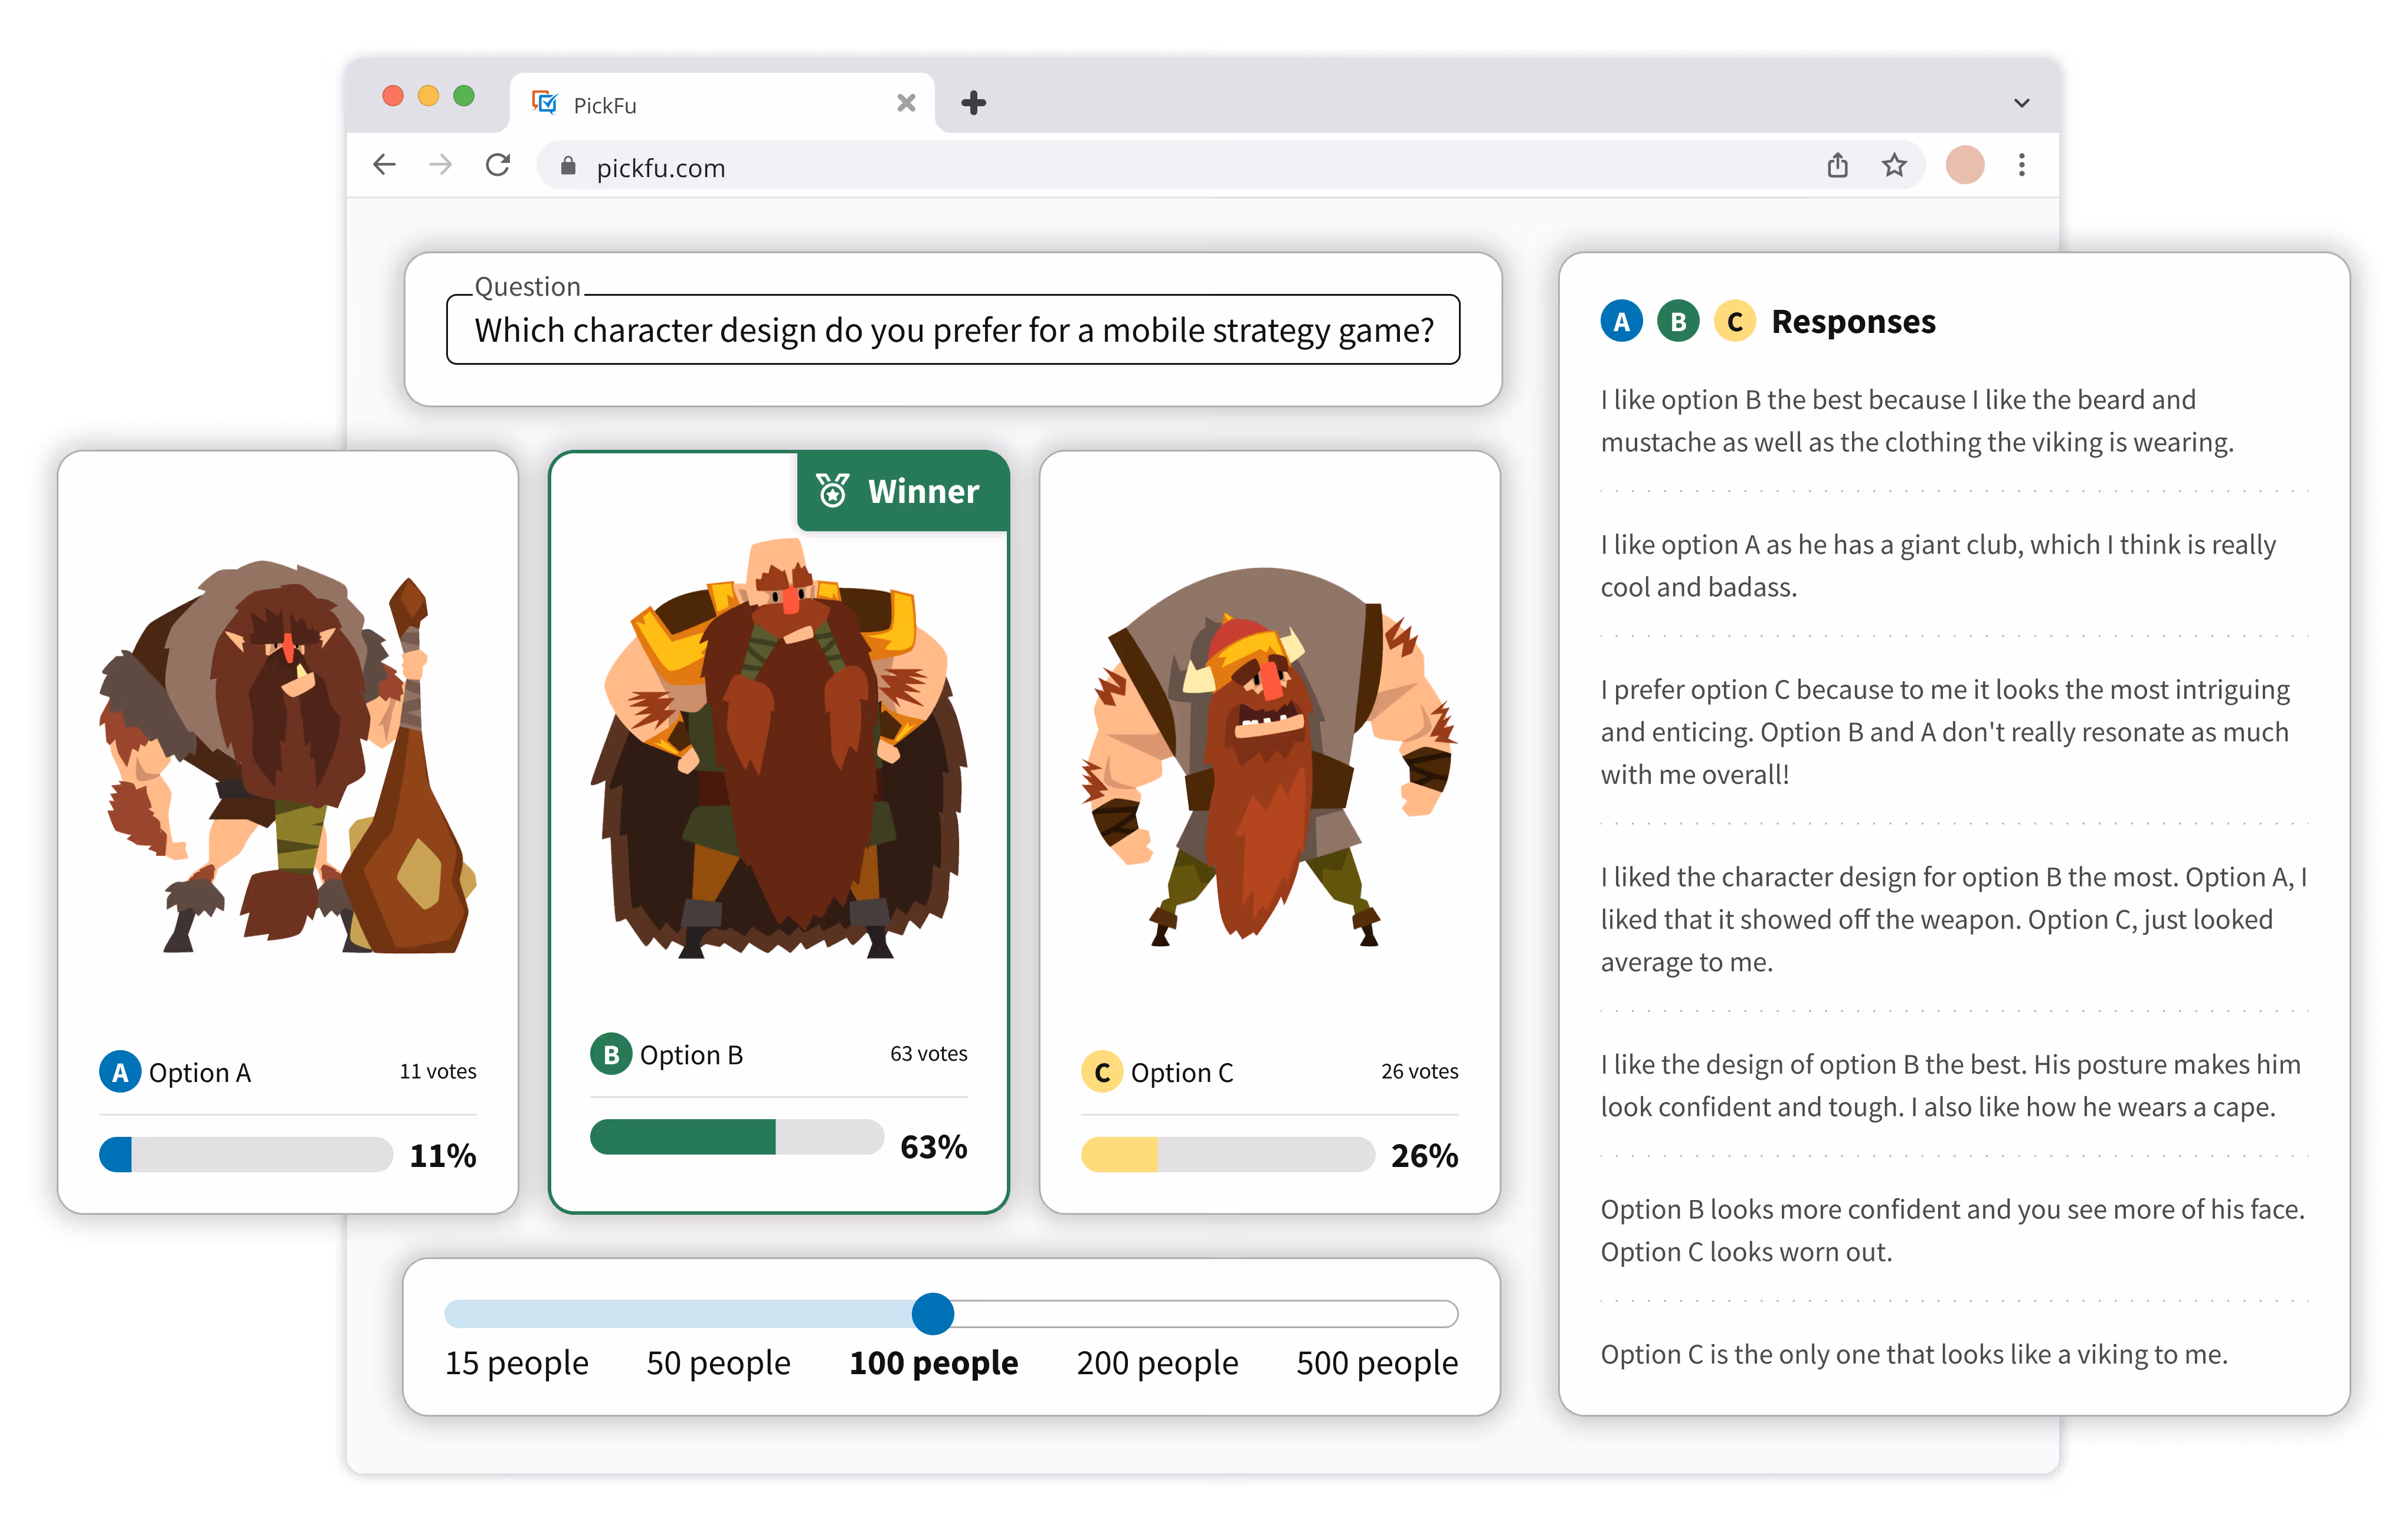Bookmark page with the star icon

(x=1893, y=165)
